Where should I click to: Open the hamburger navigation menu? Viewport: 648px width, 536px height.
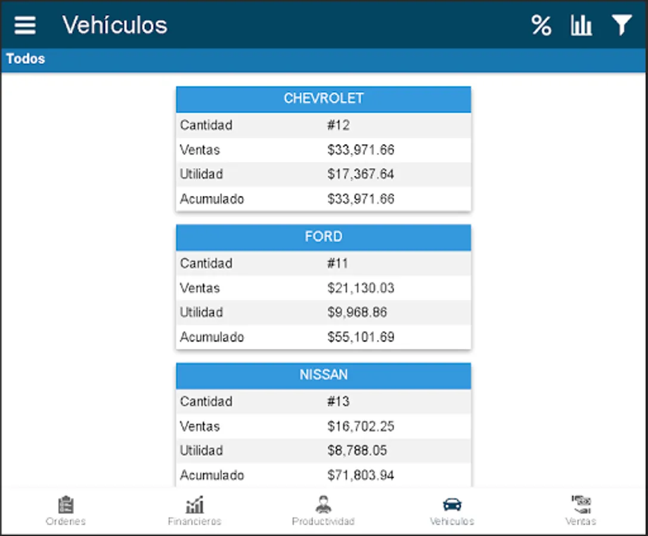[x=25, y=25]
